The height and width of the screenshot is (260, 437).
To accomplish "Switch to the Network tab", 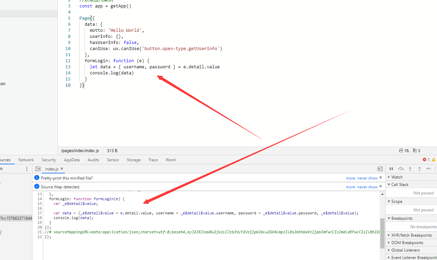I will [26, 160].
